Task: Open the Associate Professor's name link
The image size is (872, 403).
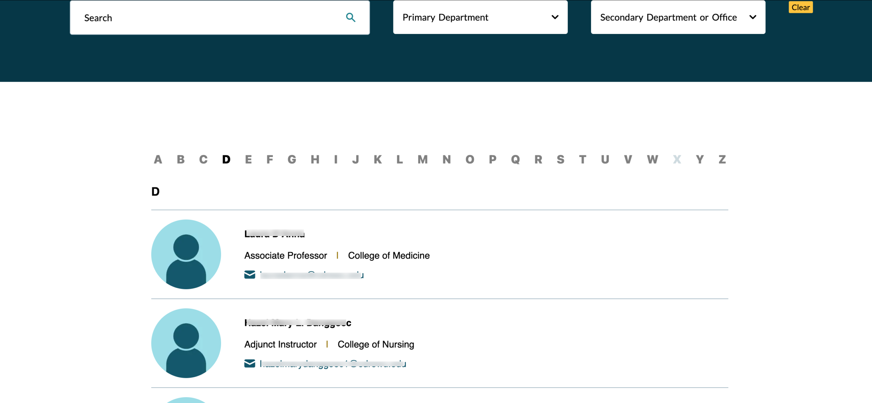Action: click(x=275, y=234)
